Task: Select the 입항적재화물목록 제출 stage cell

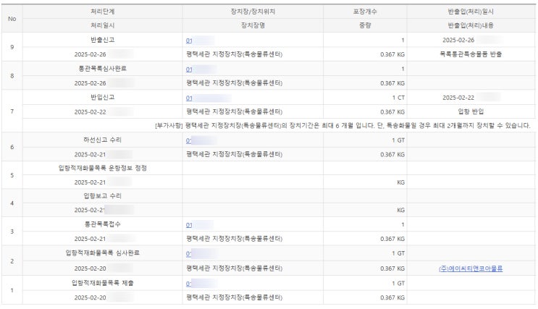Action: 103,283
